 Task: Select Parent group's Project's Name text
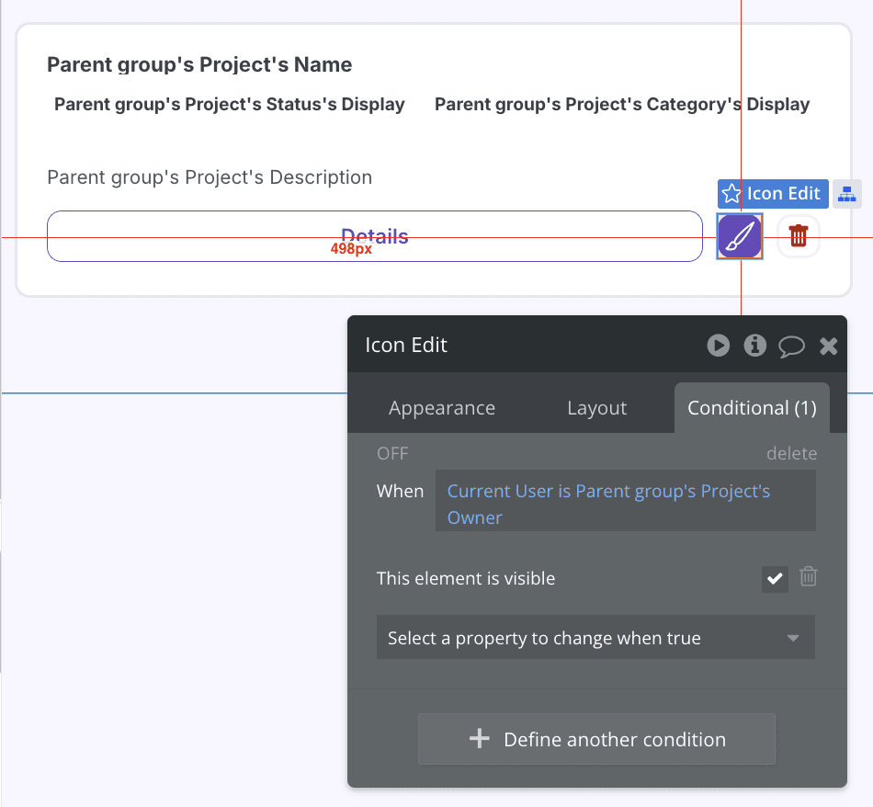pyautogui.click(x=199, y=64)
